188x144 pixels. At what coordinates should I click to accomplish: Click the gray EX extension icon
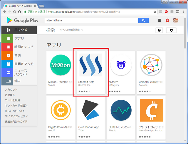click(161, 12)
